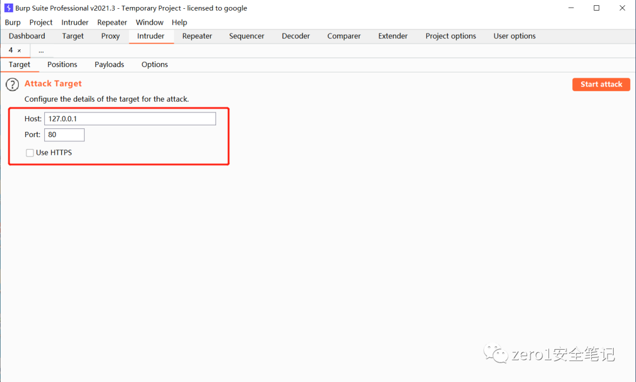
Task: Click the Burp Suite logo icon in title bar
Action: coord(8,8)
